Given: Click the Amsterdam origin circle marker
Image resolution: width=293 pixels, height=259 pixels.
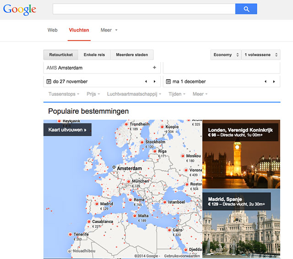Looking at the screenshot, I should tap(114, 167).
